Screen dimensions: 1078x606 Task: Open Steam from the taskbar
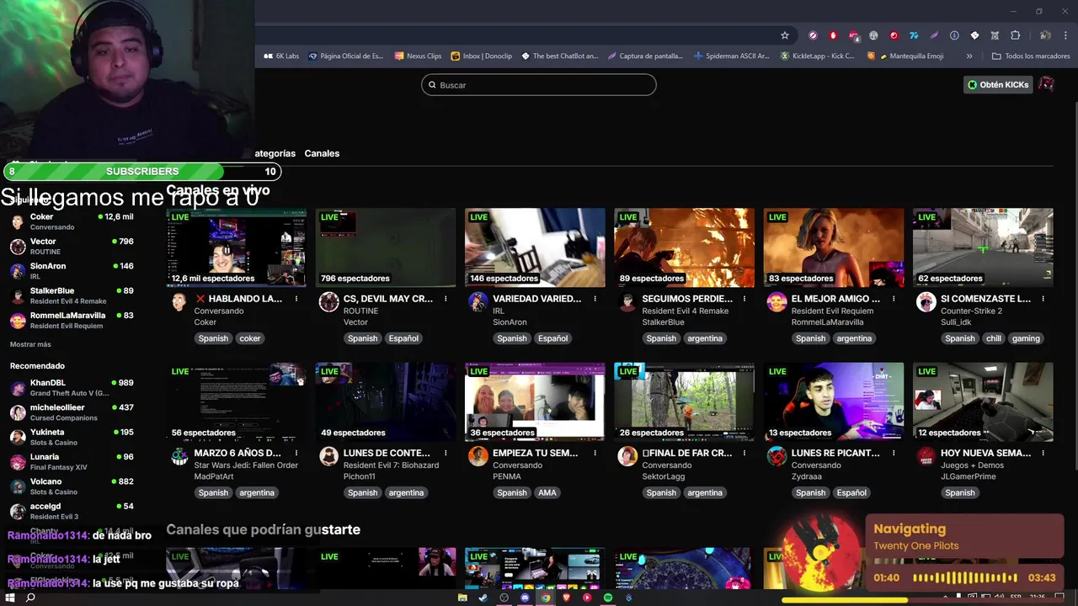click(x=483, y=598)
